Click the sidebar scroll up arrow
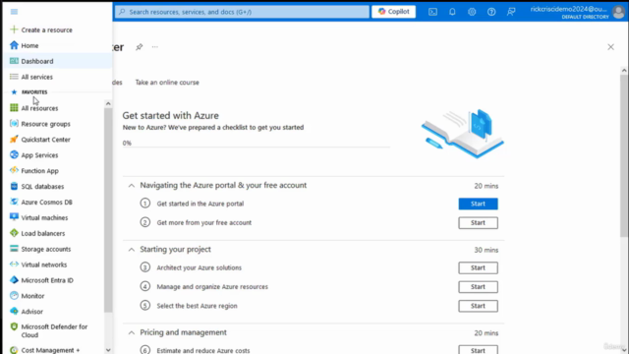Viewport: 629px width, 354px height. coord(108,103)
